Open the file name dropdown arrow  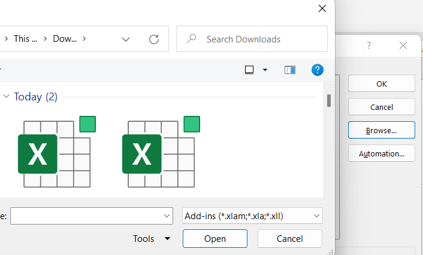coord(167,216)
